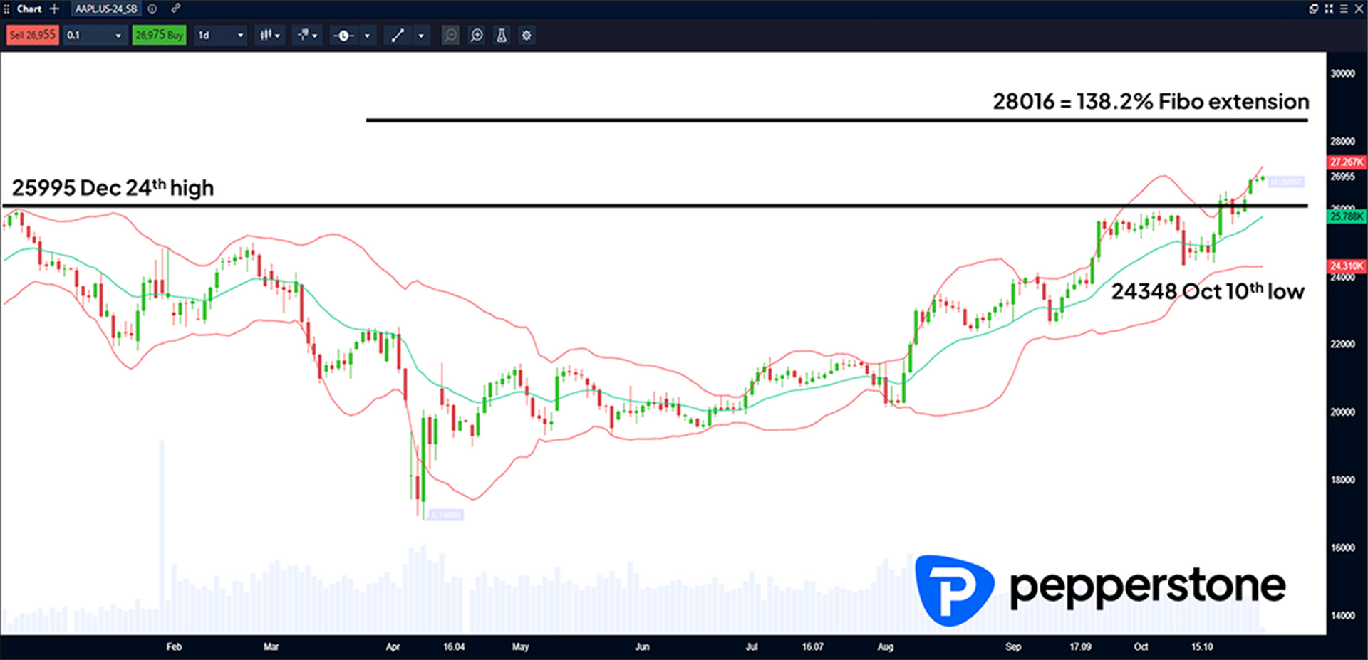The image size is (1368, 660).
Task: Switch to the Chart tab
Action: point(30,9)
